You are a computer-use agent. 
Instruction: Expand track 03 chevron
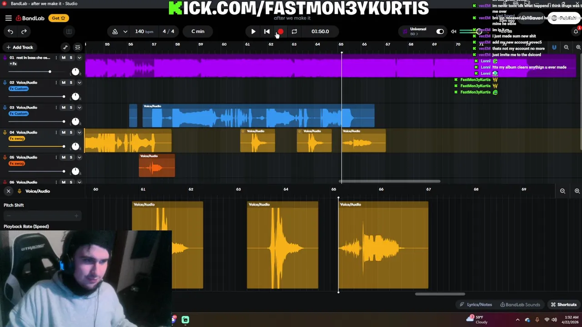tap(79, 108)
